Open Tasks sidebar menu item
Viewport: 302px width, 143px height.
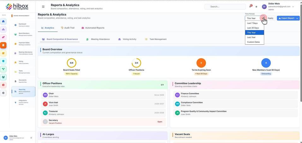23,72
